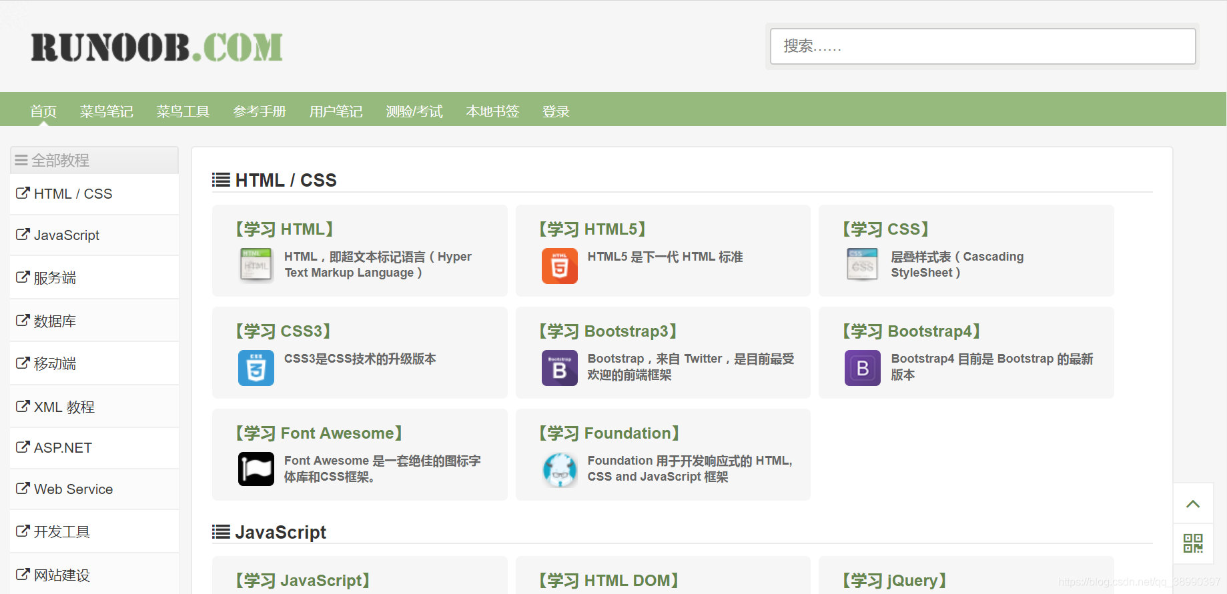The width and height of the screenshot is (1227, 594).
Task: Select JavaScript in sidebar
Action: 94,235
